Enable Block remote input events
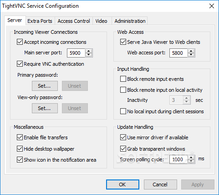Image resolution: width=219 pixels, height=195 pixels. pos(123,79)
